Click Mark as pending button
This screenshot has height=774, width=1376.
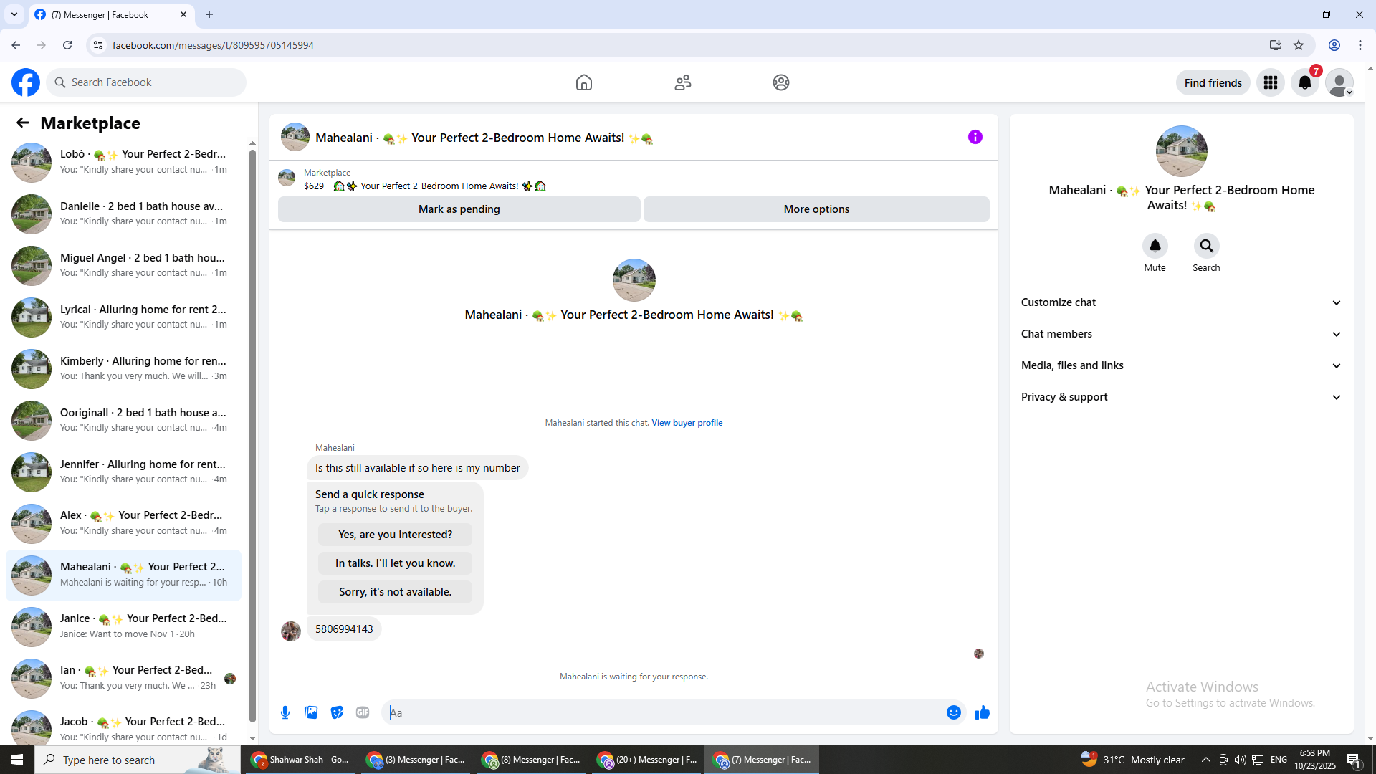click(x=459, y=209)
